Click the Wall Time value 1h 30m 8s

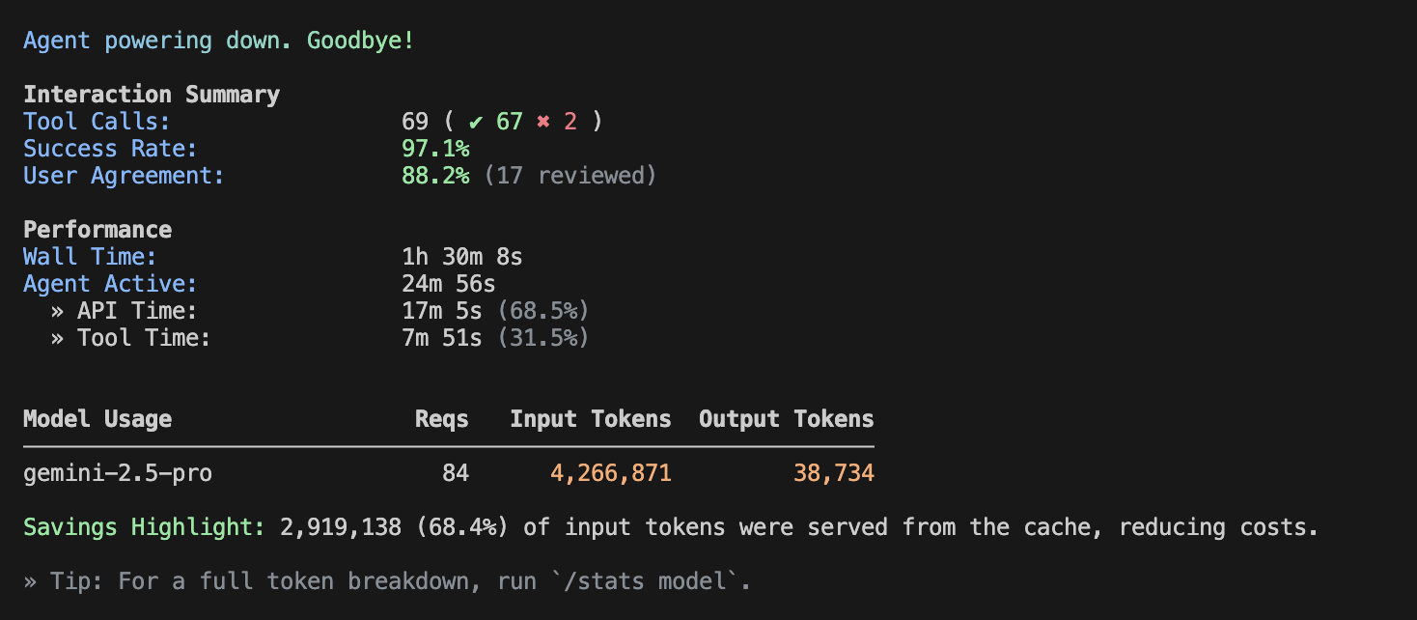pos(462,257)
